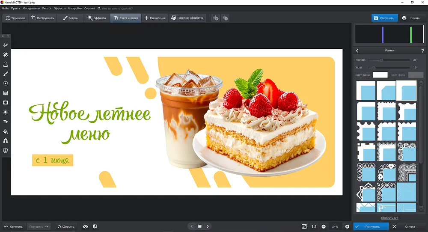Pick the paint bucket fill tool
Screen dimensions: 428x232
pyautogui.click(x=6, y=131)
